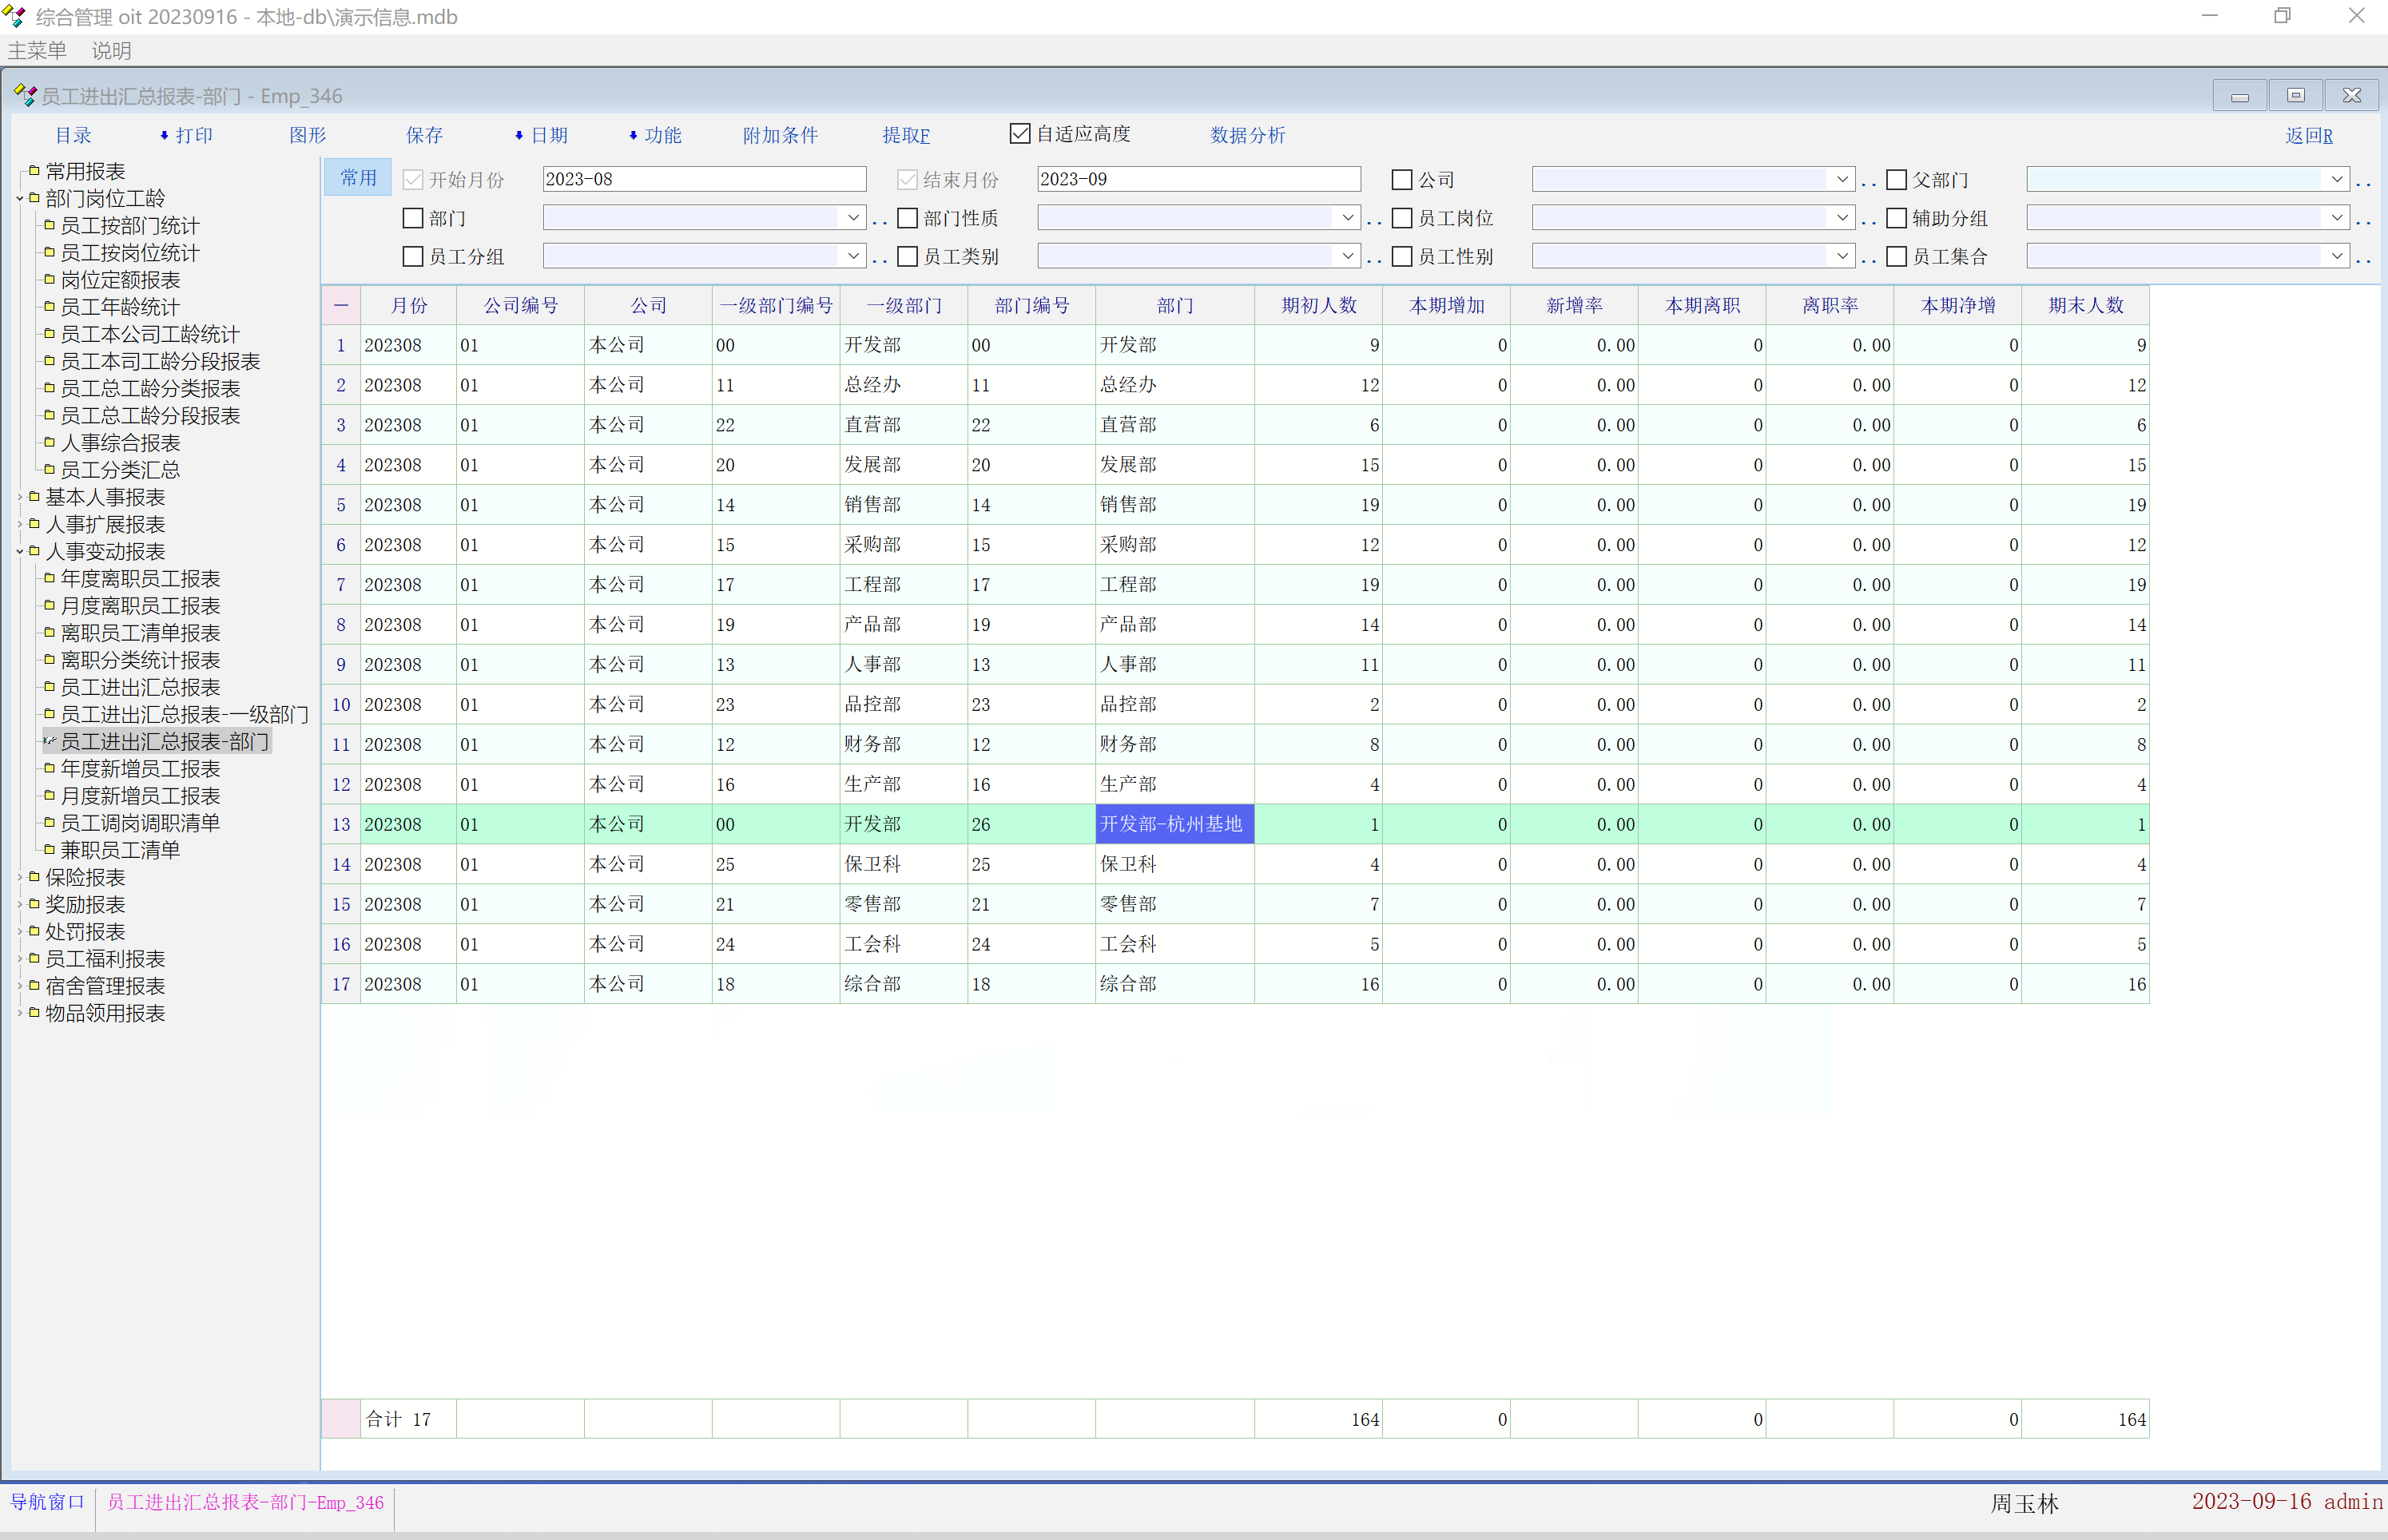The height and width of the screenshot is (1540, 2388).
Task: Click the 返回R link
Action: click(2308, 136)
